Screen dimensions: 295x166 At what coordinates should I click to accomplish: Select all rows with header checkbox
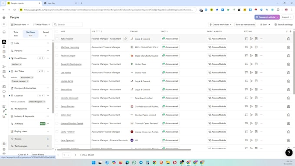point(57,31)
